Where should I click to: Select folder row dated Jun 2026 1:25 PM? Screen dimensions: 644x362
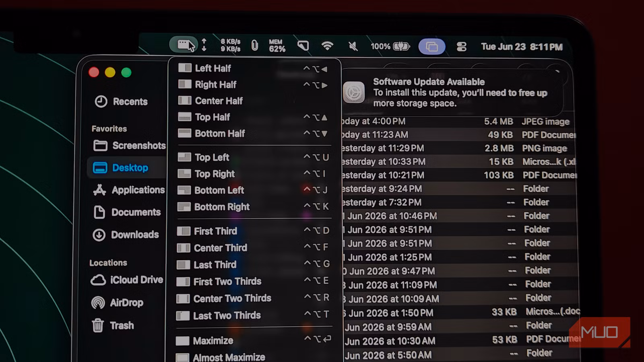460,257
